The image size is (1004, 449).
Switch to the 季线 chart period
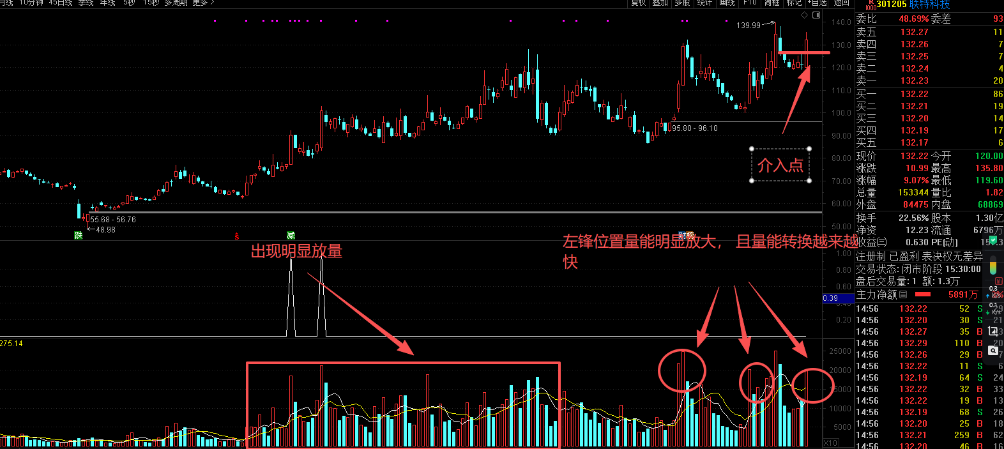[x=86, y=3]
